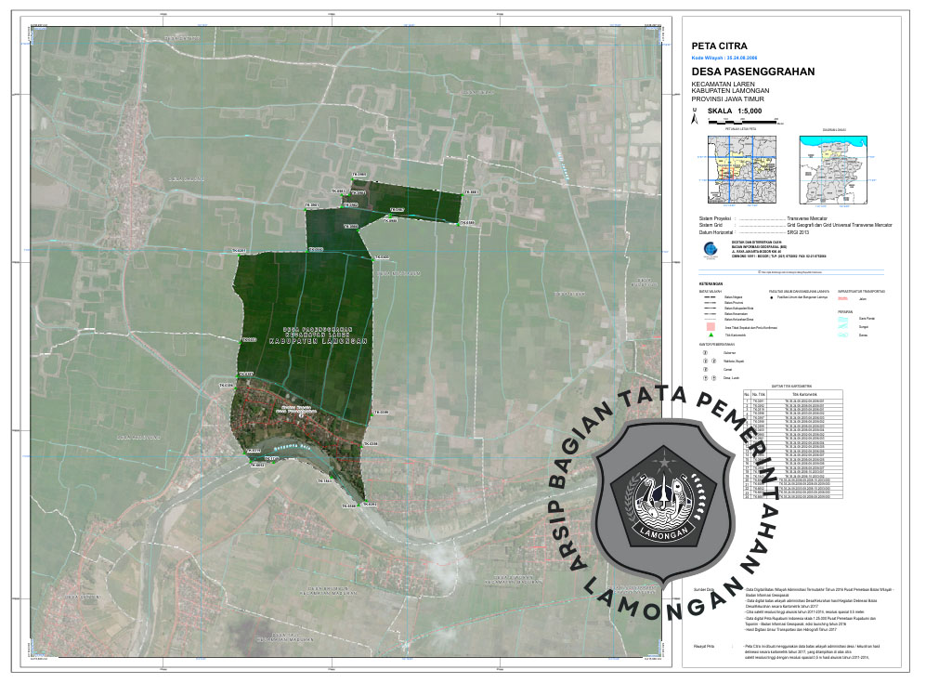Screen dimensions: 926x683
Task: Click the KETERANGAN legend heading
Action: tap(711, 282)
